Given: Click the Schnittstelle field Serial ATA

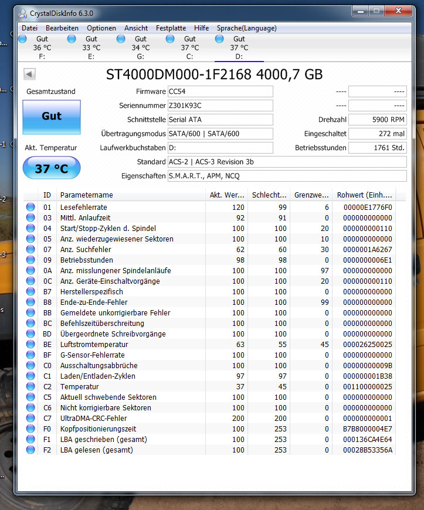Looking at the screenshot, I should pos(221,120).
